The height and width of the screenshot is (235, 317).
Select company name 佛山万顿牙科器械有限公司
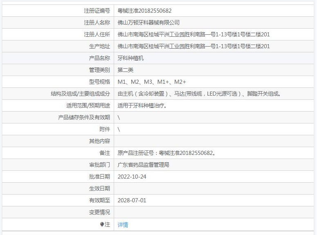coord(148,22)
